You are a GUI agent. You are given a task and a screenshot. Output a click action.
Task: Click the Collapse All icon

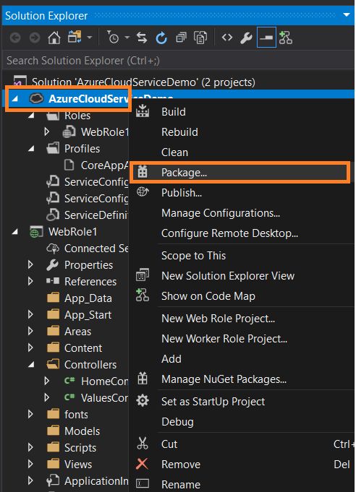tap(181, 38)
